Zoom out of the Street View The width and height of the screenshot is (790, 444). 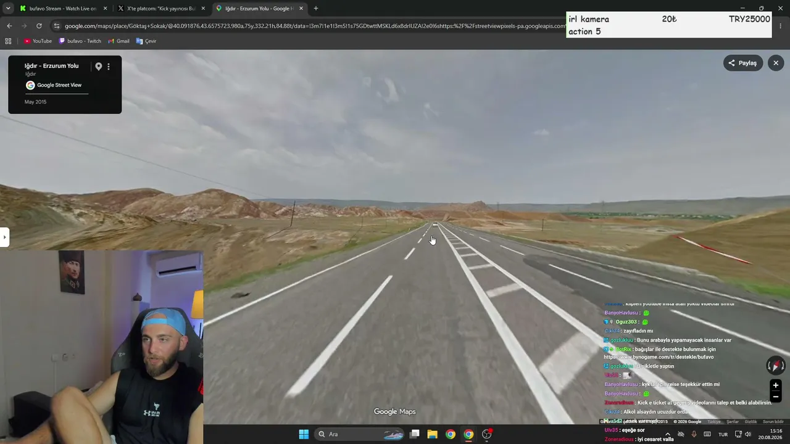coord(776,397)
